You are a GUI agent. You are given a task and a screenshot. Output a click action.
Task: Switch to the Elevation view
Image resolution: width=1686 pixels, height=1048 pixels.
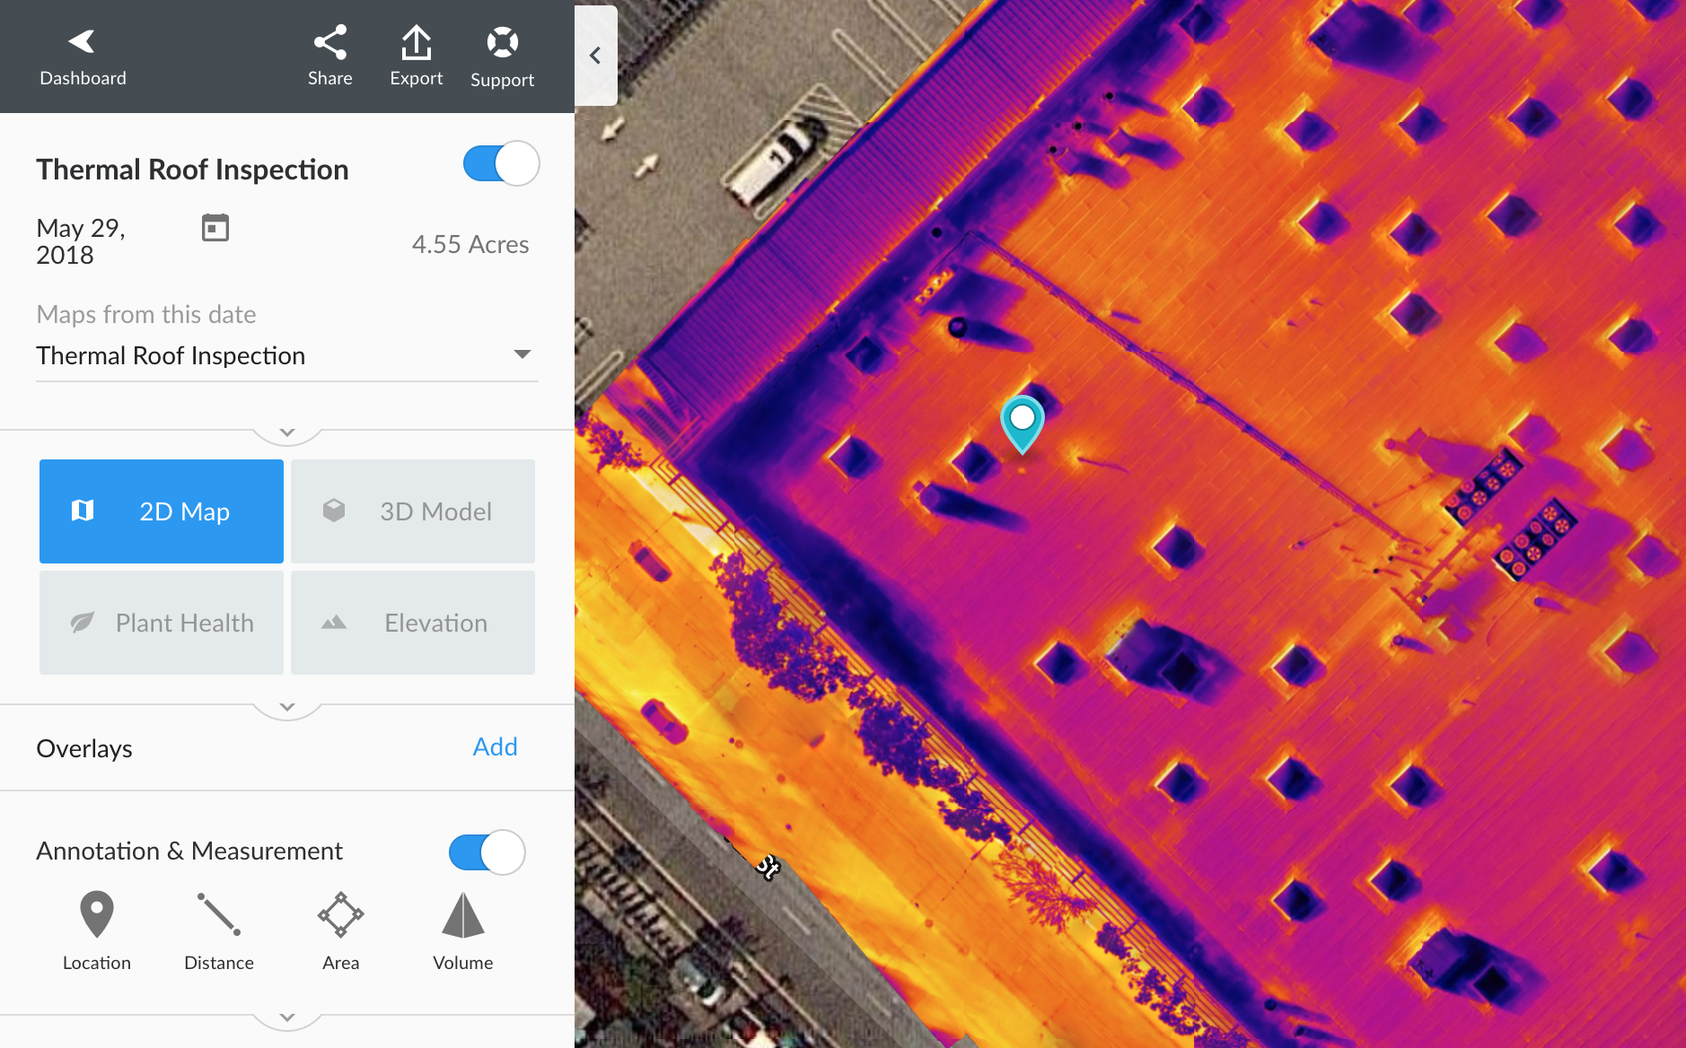coord(412,622)
